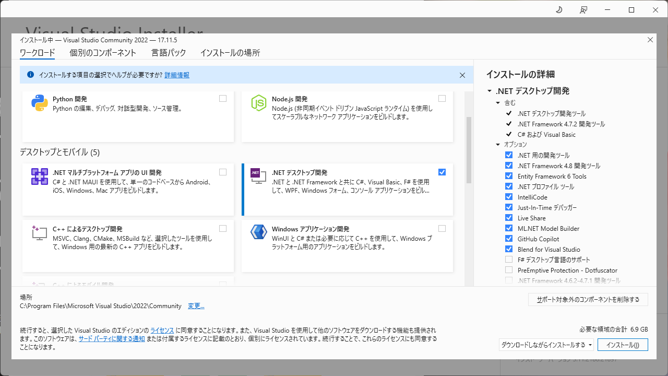The width and height of the screenshot is (668, 376).
Task: Uncheck Entity Framework 6 Tools option
Action: (509, 176)
